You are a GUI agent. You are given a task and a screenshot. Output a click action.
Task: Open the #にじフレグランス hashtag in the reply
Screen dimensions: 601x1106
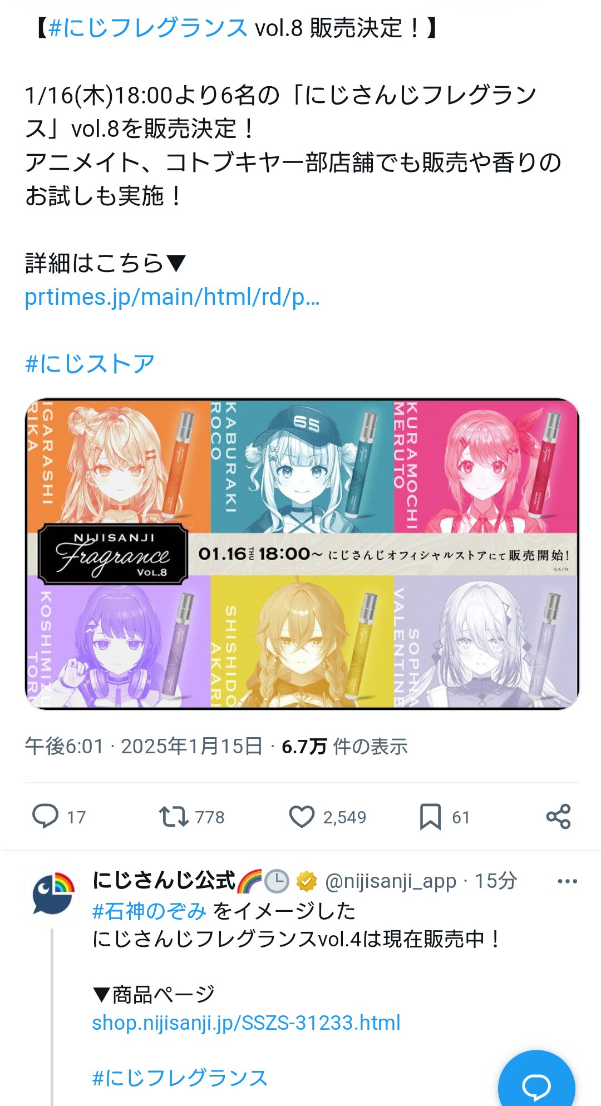179,1078
